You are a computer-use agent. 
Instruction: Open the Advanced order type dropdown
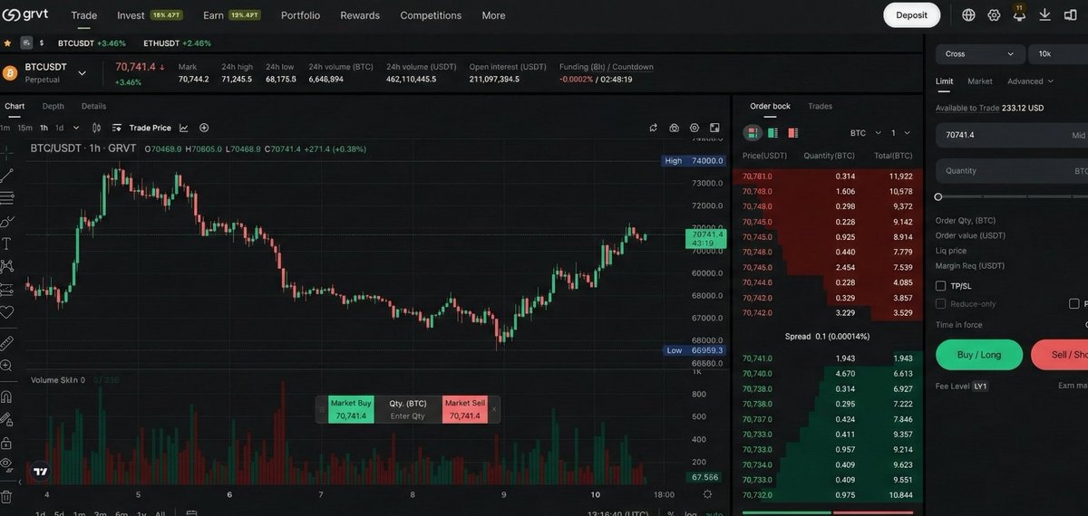pos(1031,81)
